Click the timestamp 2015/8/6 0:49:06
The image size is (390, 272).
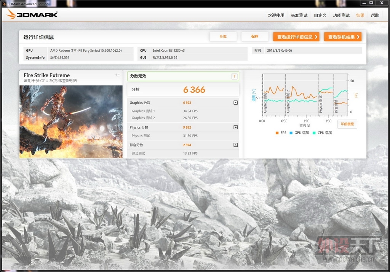(279, 51)
